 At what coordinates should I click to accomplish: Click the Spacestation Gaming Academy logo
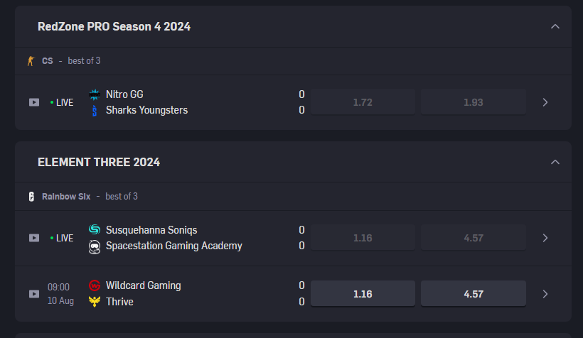[95, 246]
